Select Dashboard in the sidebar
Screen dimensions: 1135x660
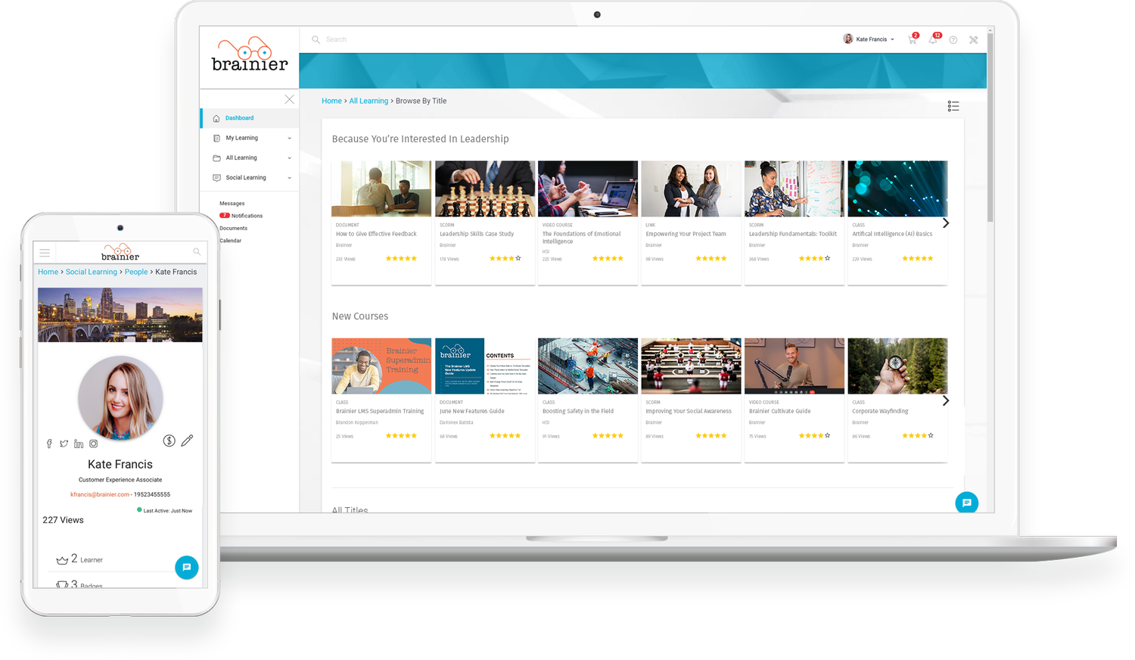coord(239,118)
